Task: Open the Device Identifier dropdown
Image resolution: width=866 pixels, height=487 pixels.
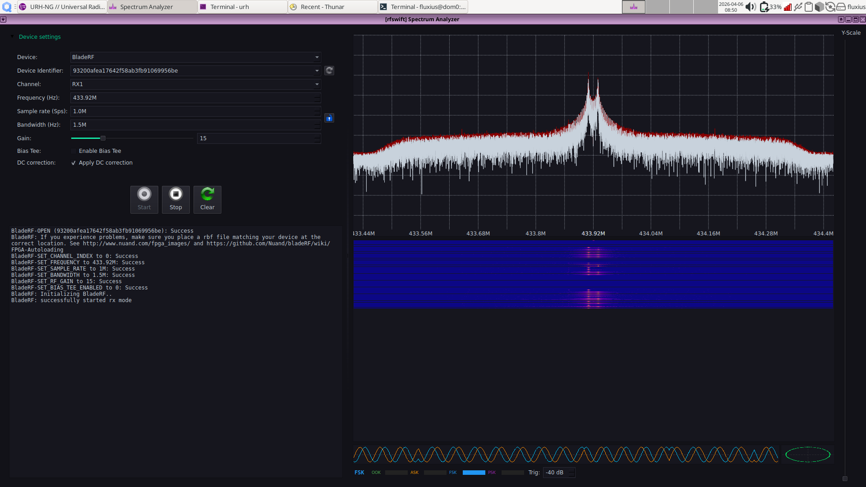Action: point(195,71)
